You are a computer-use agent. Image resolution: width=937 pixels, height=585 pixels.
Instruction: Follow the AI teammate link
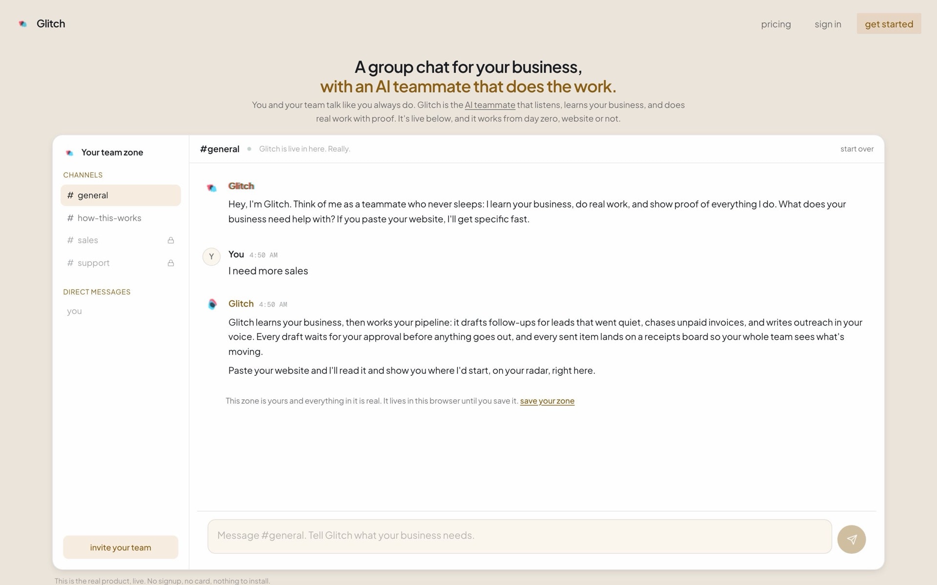point(490,105)
